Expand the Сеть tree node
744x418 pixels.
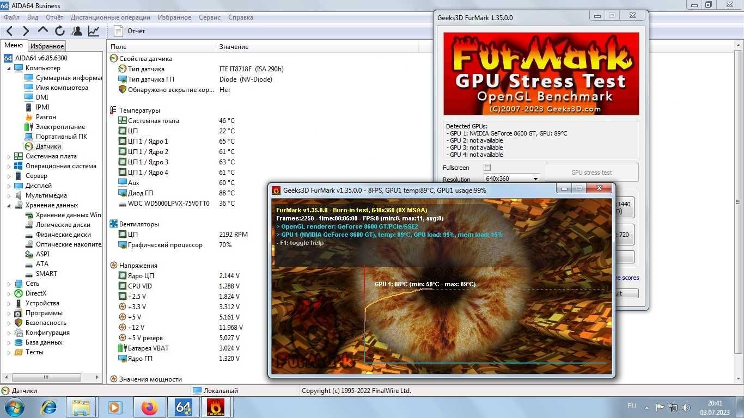(x=9, y=284)
